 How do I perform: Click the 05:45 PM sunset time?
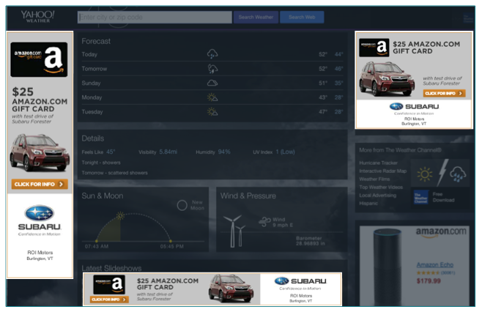tap(172, 246)
